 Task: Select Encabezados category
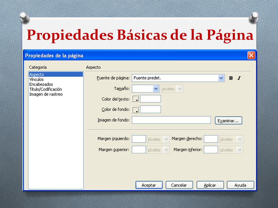point(56,84)
